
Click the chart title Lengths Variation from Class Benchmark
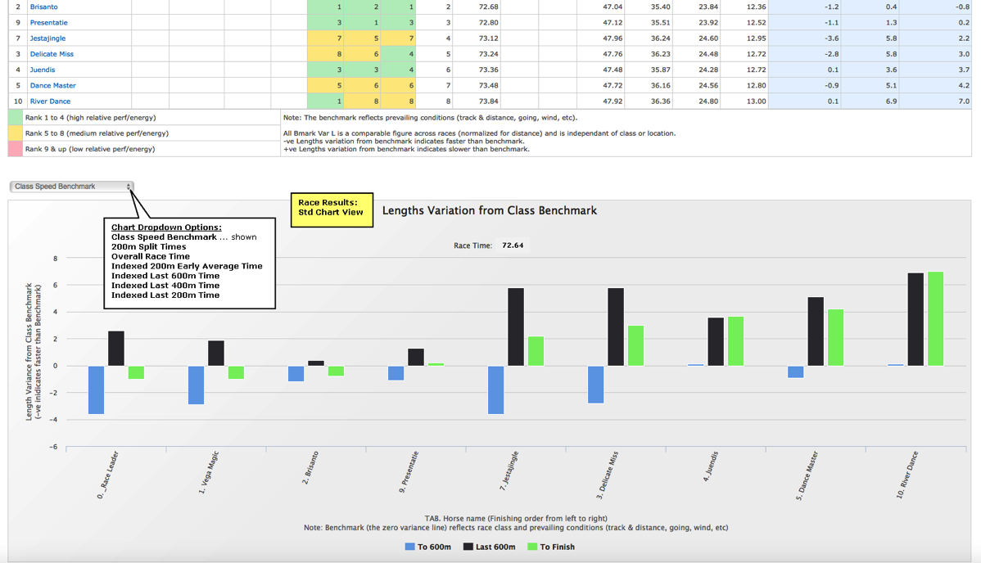coord(490,210)
